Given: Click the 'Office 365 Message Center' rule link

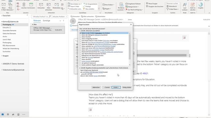Looking at the screenshot, I should [x=94, y=72].
